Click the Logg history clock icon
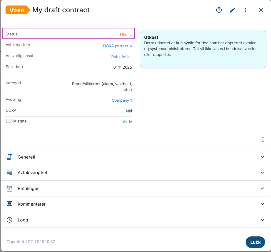This screenshot has height=252, width=271. click(x=9, y=220)
